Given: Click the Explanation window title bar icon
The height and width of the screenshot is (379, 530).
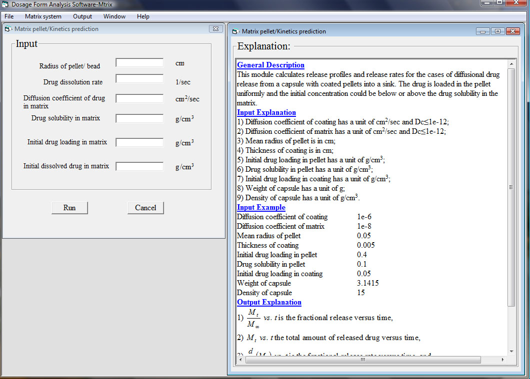Looking at the screenshot, I should (235, 31).
